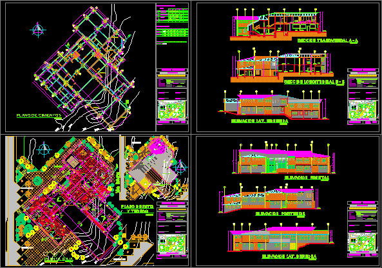Click the "ELEVACION FRONTAL" caption
The width and height of the screenshot is (382, 268).
[x=307, y=178]
